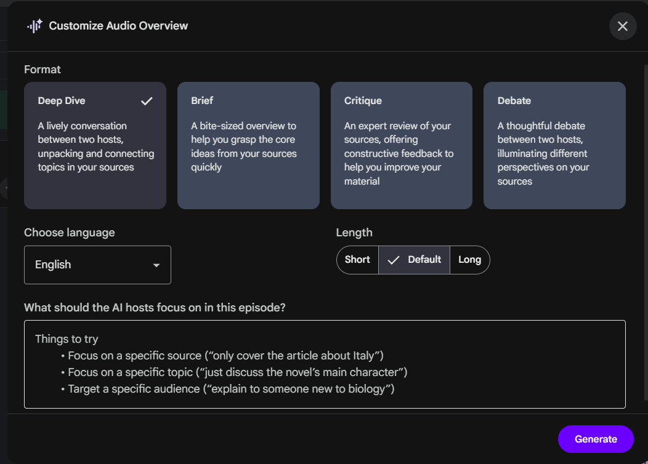Click the dialog's vertical scrollbar
The image size is (648, 464).
pos(644,234)
